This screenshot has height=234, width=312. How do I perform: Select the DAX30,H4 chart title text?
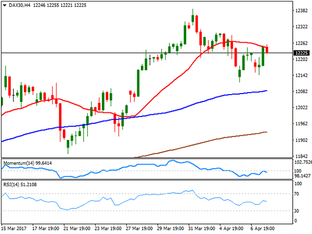click(x=20, y=5)
